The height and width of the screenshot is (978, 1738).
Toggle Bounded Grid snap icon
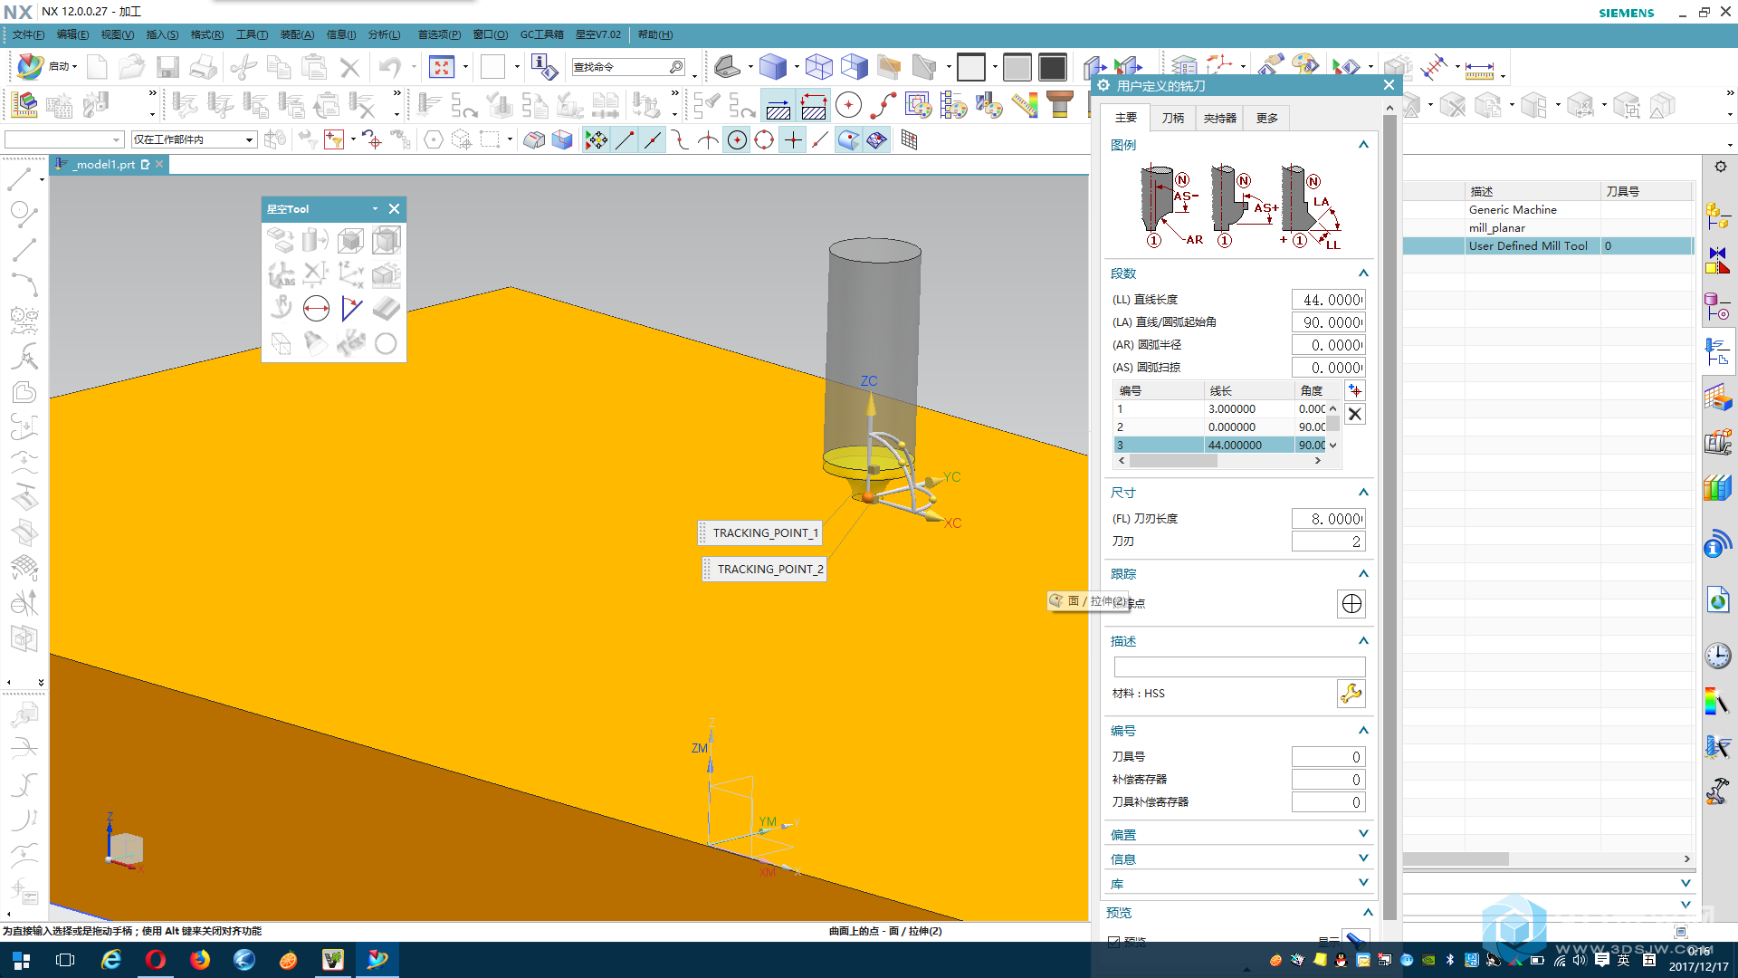coord(909,140)
